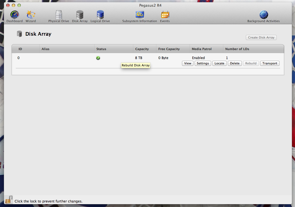Show Background Activities
The image size is (295, 207).
(264, 16)
